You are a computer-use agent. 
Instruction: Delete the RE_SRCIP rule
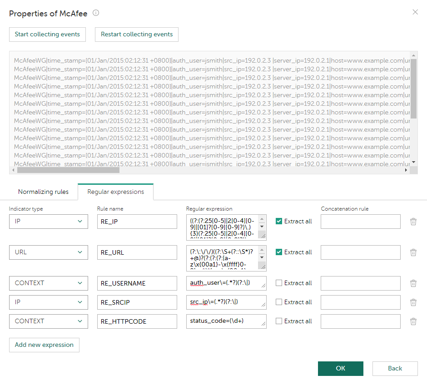[x=413, y=302]
